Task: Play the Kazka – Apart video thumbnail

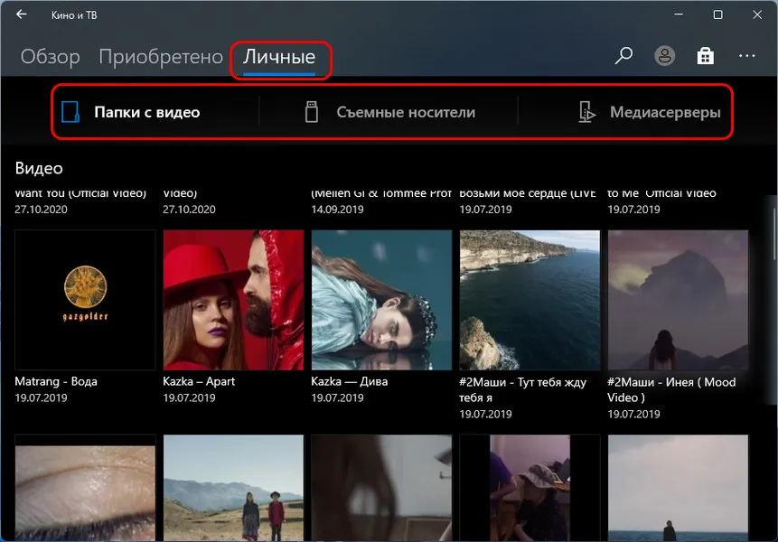Action: pos(233,300)
